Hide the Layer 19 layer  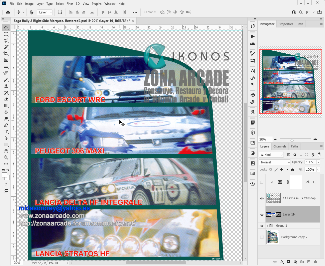262,215
